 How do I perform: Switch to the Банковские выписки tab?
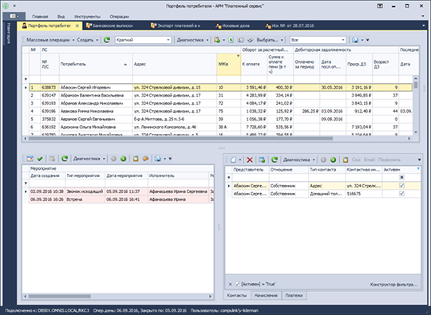pos(109,26)
